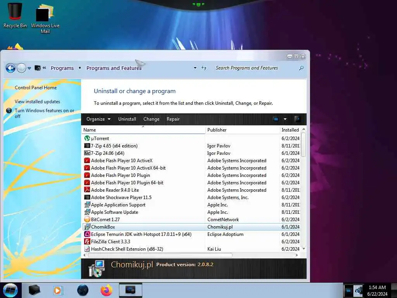Select Adobe Flash Player 10 ActiveX 64-bit icon
The image size is (397, 298).
click(x=87, y=168)
